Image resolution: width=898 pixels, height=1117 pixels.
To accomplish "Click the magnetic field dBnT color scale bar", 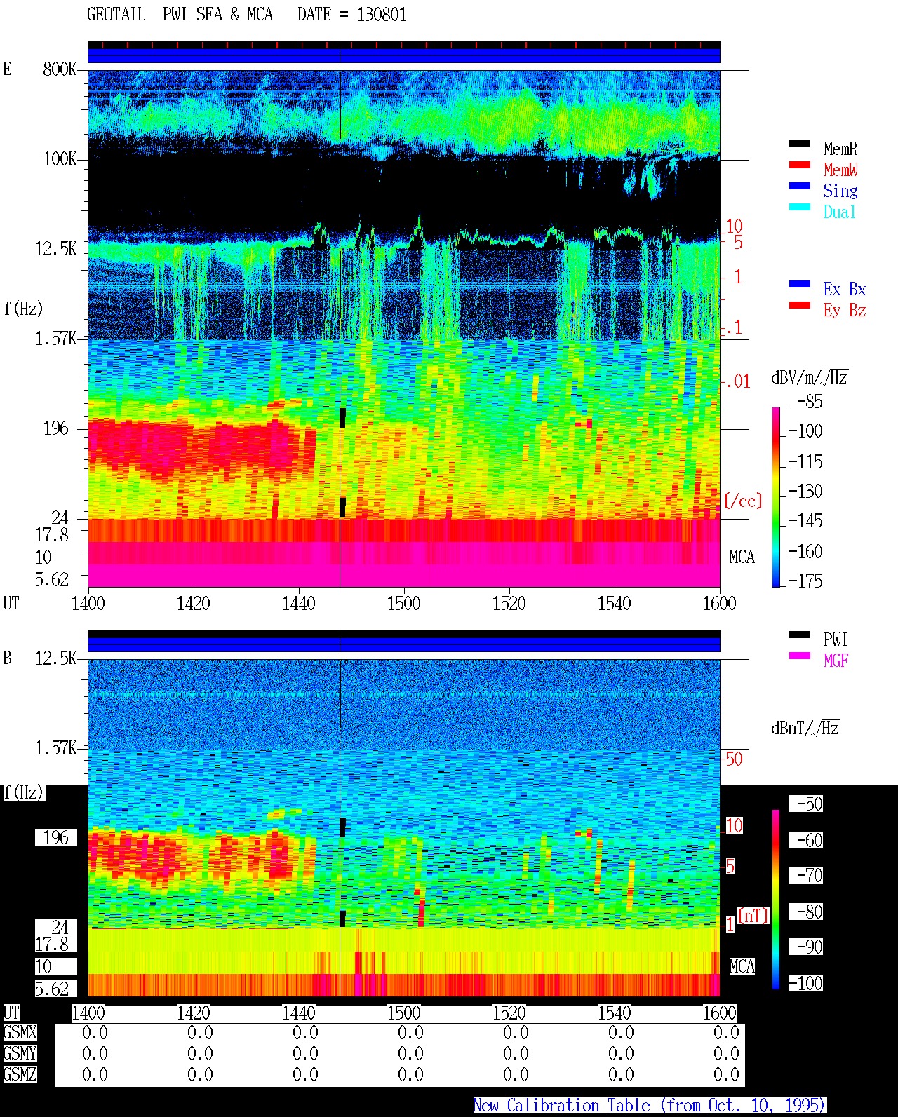I will [x=776, y=900].
